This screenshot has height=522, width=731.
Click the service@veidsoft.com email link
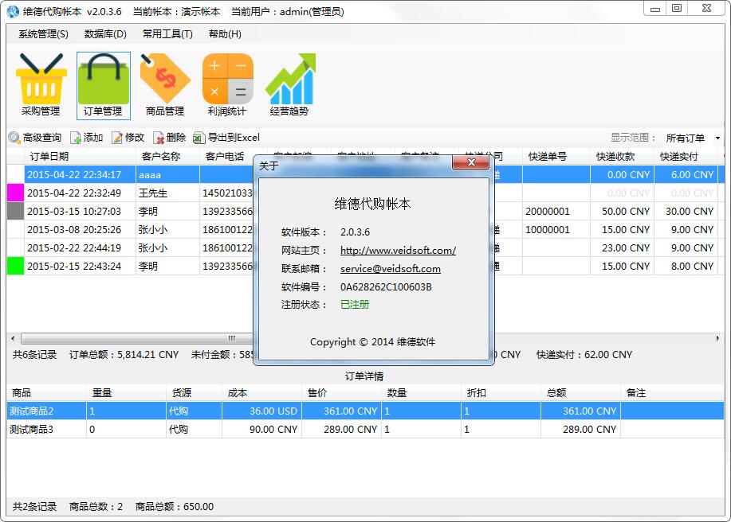pos(390,269)
